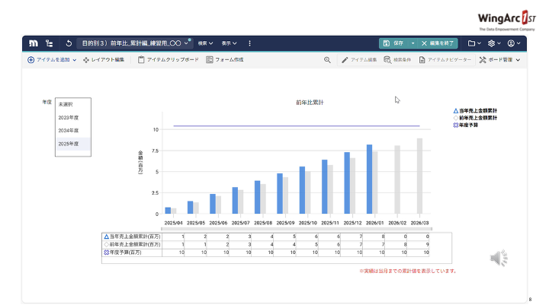
Task: Click 編集を終了 to exit editing
Action: [x=439, y=43]
